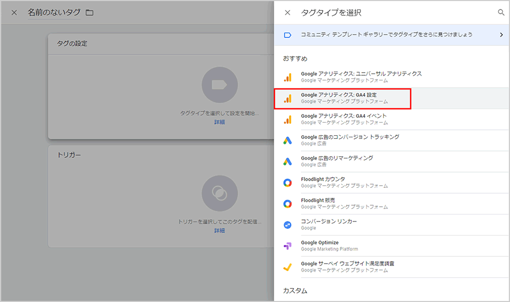Select Google サーベイ ウェブサイト満足度調査
Viewport: 510px width, 302px height.
[392, 267]
